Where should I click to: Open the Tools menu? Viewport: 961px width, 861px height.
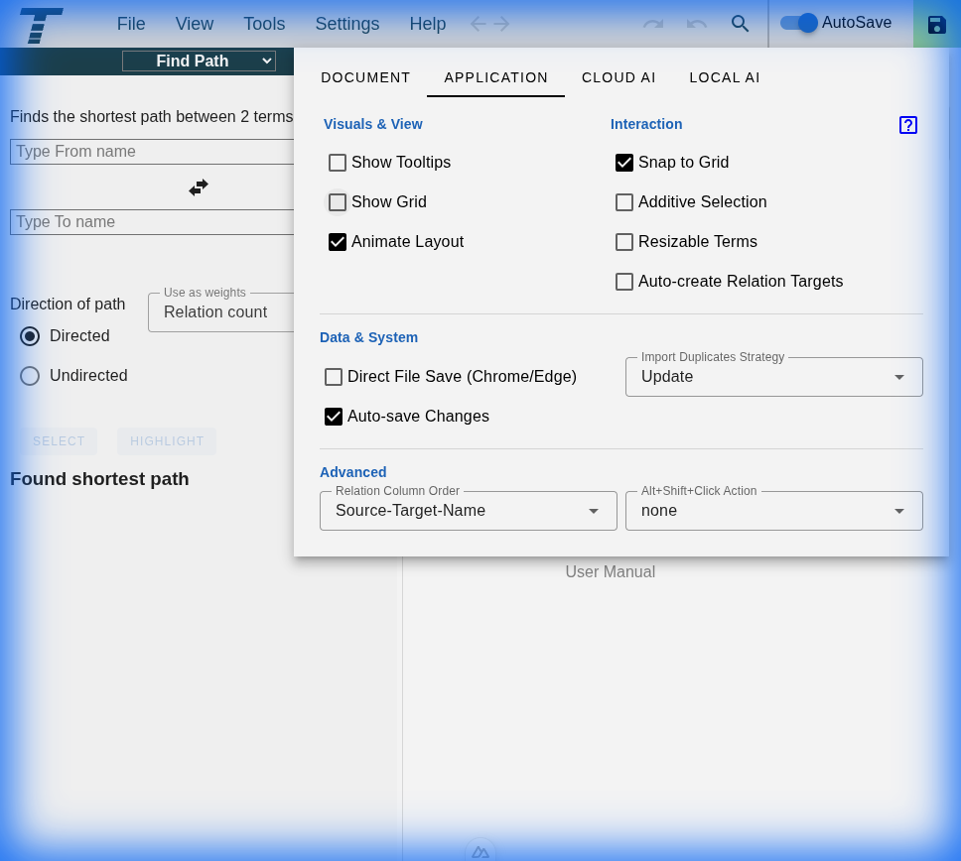pos(264,24)
